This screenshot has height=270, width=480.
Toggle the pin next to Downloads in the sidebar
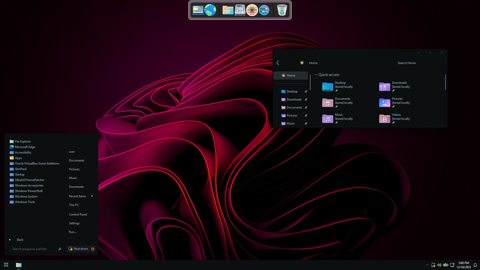(306, 99)
